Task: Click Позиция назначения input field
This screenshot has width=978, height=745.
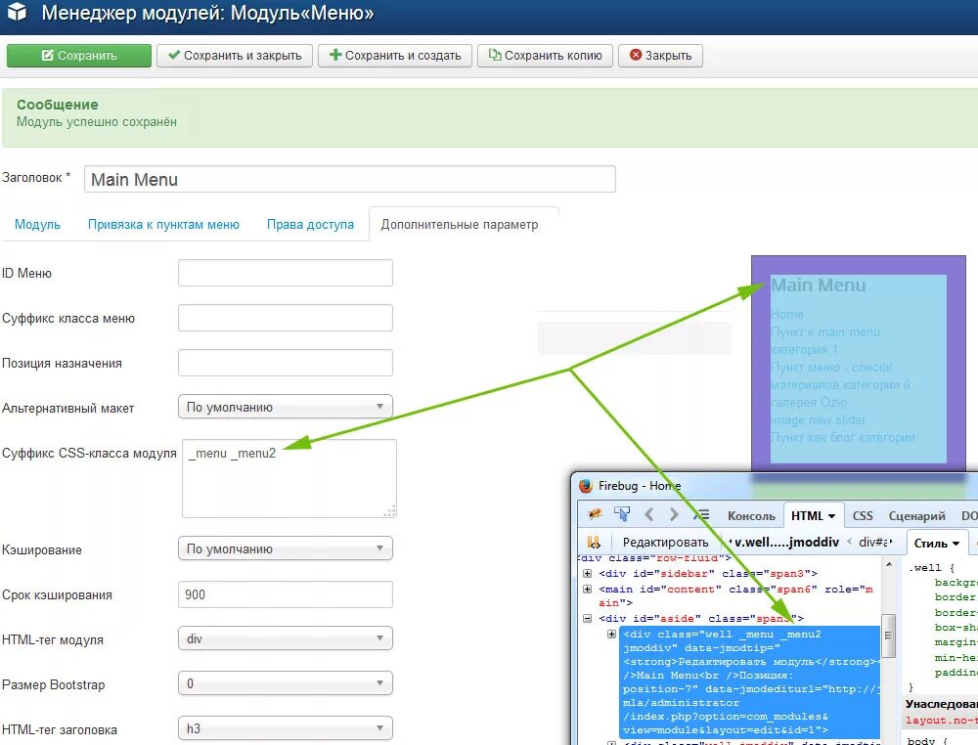Action: tap(286, 363)
